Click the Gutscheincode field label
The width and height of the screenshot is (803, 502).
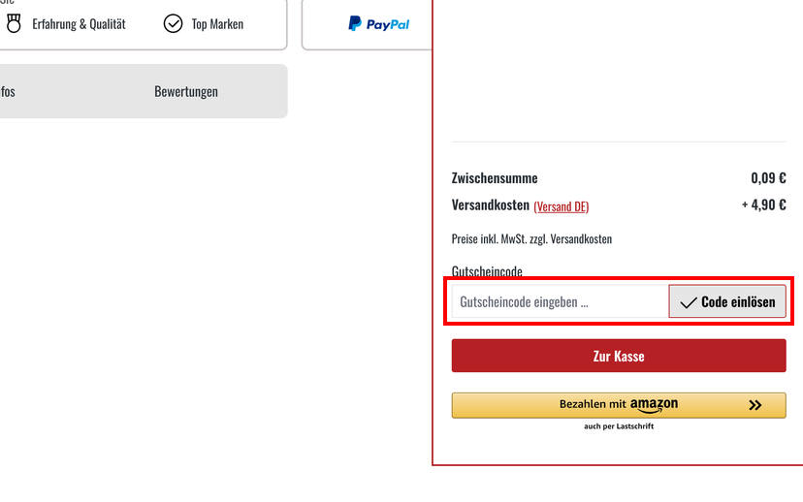[x=487, y=271]
